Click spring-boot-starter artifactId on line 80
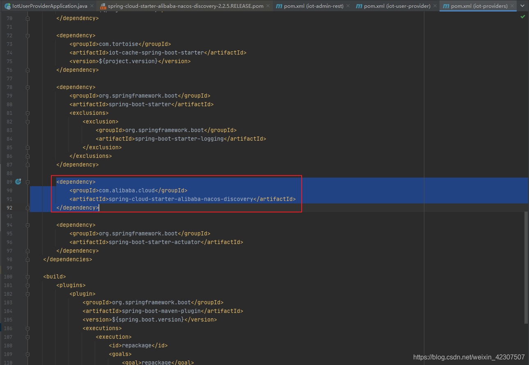Viewport: 529px width, 365px height. 140,105
